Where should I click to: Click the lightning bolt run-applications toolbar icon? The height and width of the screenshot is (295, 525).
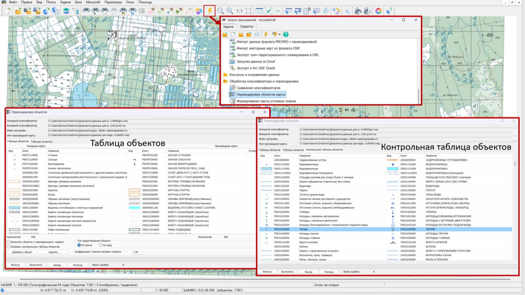pyautogui.click(x=210, y=11)
